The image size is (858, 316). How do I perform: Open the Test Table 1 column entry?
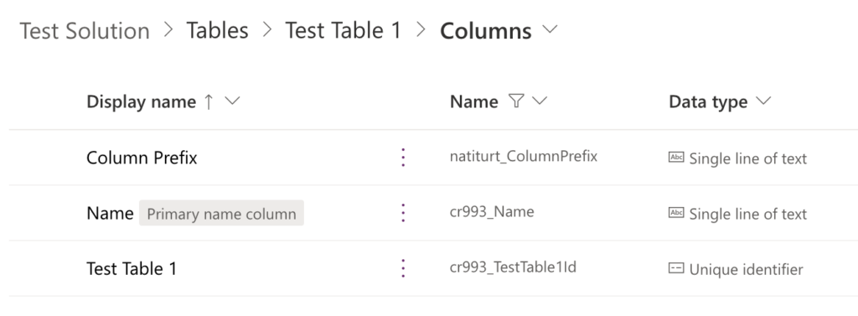click(x=132, y=269)
